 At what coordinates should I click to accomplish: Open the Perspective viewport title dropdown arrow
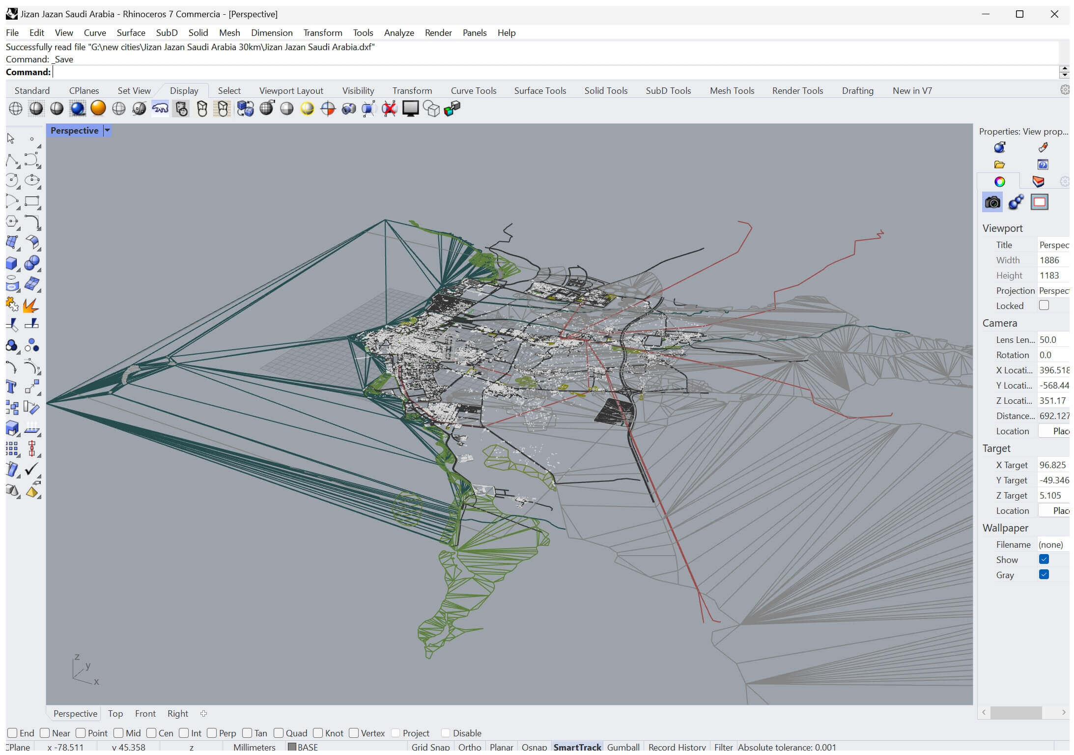(107, 131)
